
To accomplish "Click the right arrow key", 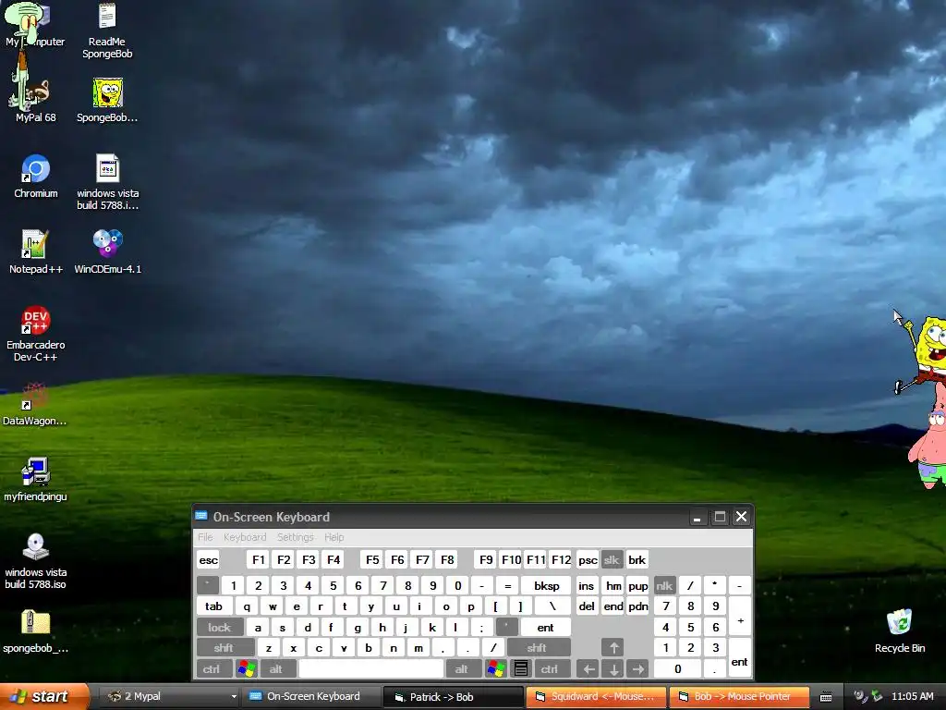I will (637, 668).
